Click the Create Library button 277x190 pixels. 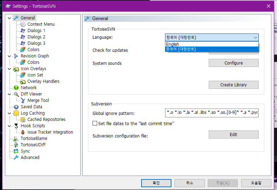click(x=234, y=85)
